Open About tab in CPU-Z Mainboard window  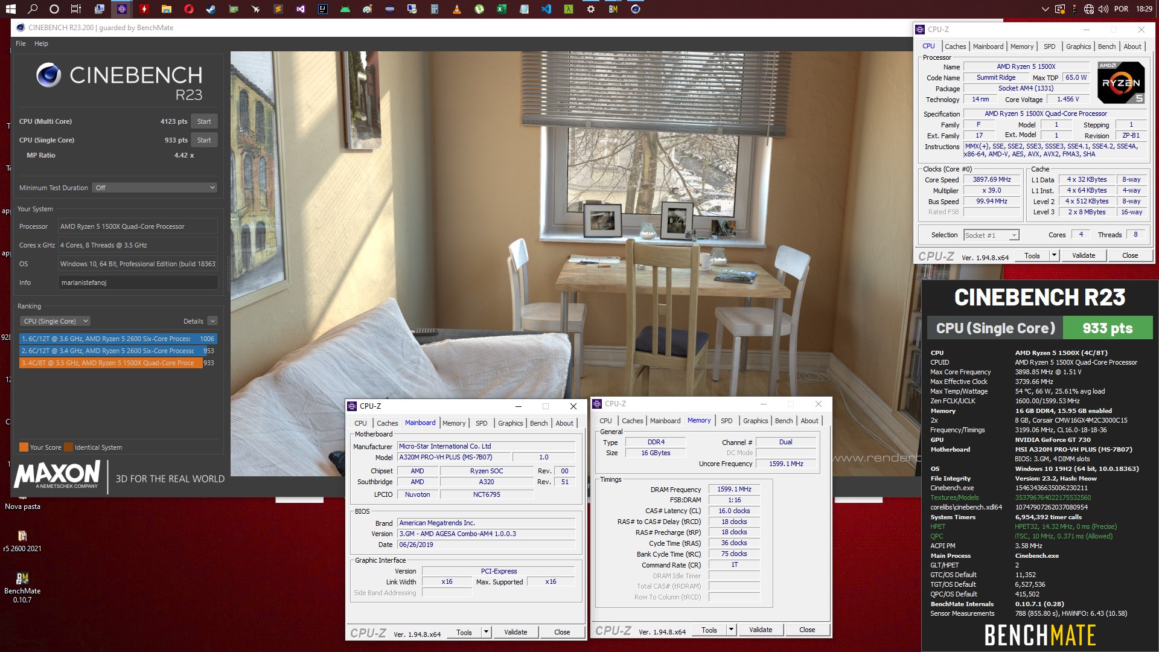[x=564, y=423]
